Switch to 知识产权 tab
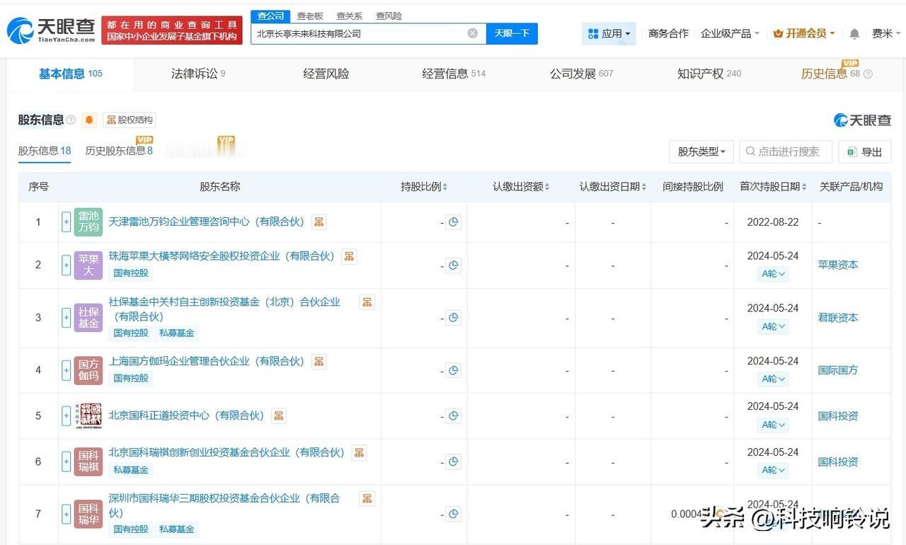The height and width of the screenshot is (545, 906). [709, 74]
